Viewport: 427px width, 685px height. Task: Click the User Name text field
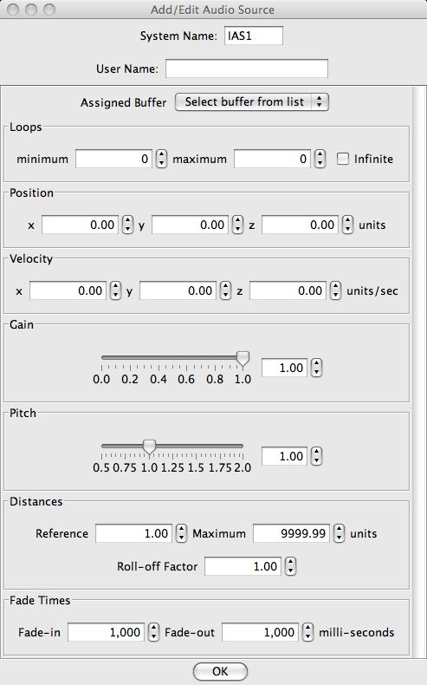coord(247,68)
